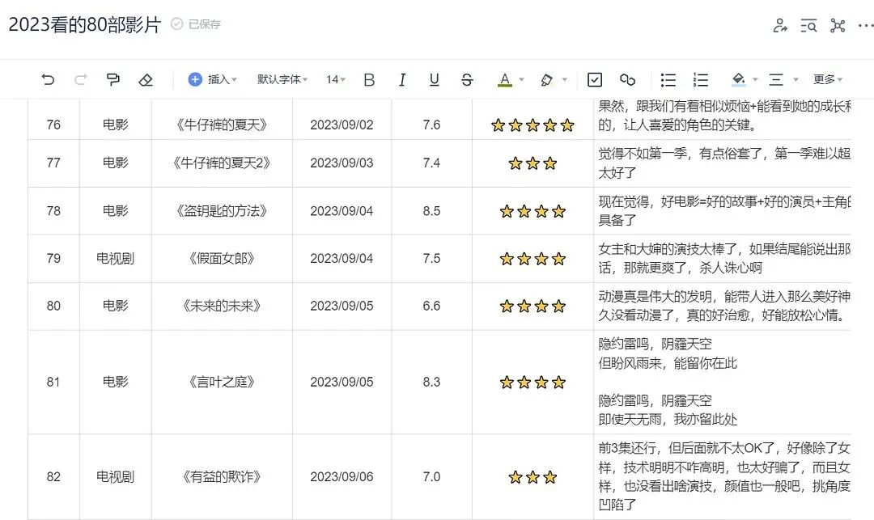The width and height of the screenshot is (874, 520).
Task: Open the top-right ellipsis menu
Action: point(866,26)
